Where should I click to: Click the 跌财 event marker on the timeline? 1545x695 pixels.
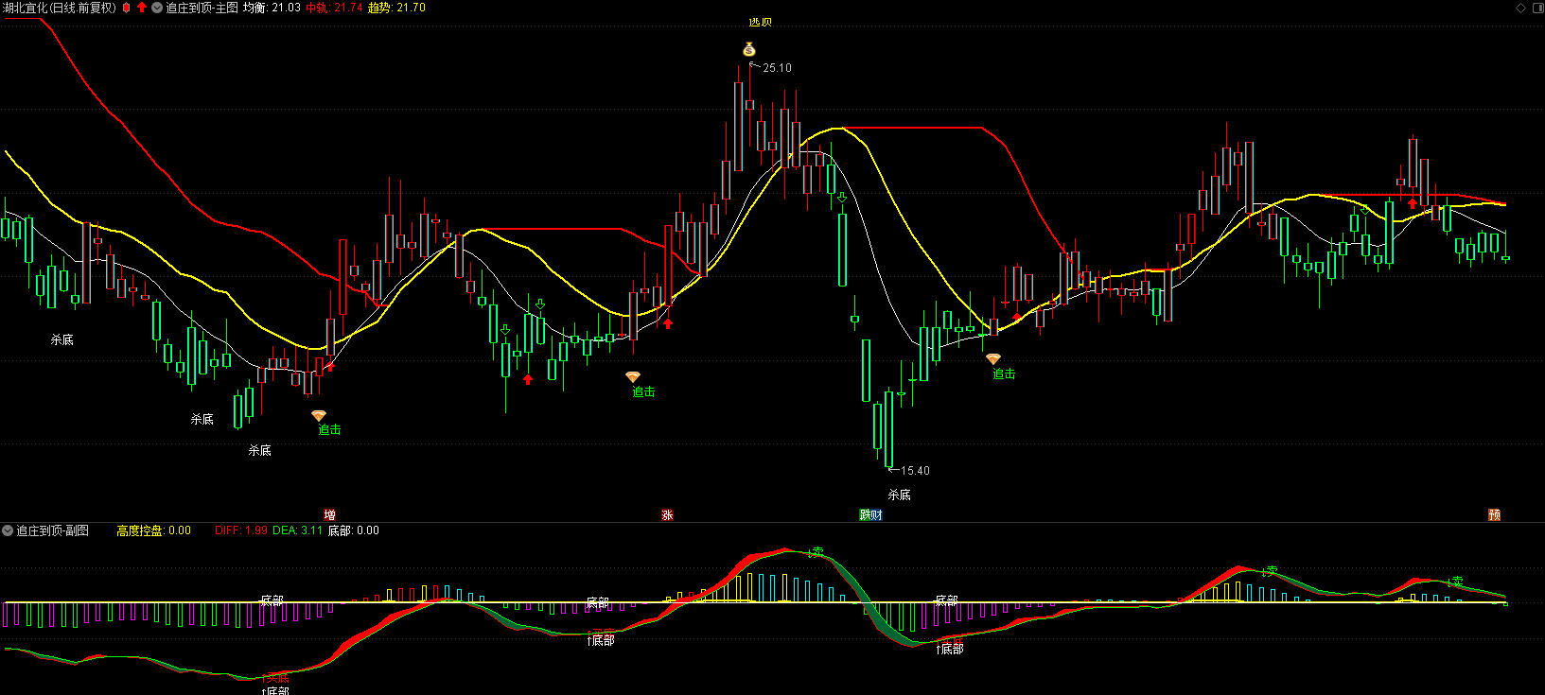(870, 514)
